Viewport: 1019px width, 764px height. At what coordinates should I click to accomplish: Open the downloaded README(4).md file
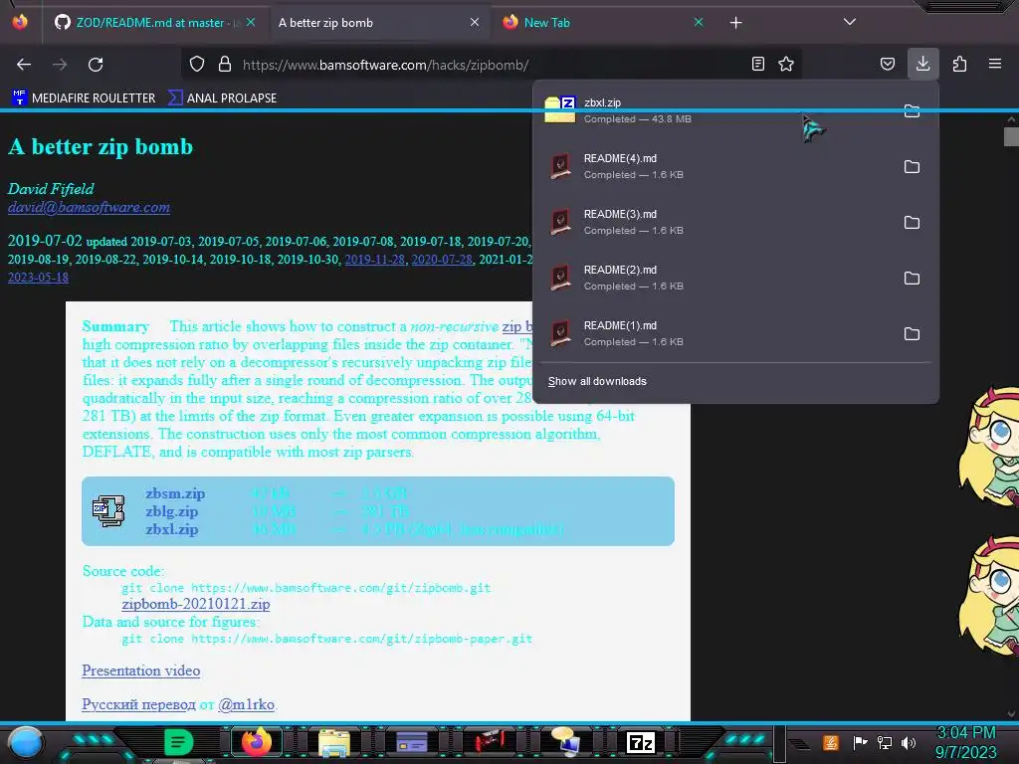(714, 166)
